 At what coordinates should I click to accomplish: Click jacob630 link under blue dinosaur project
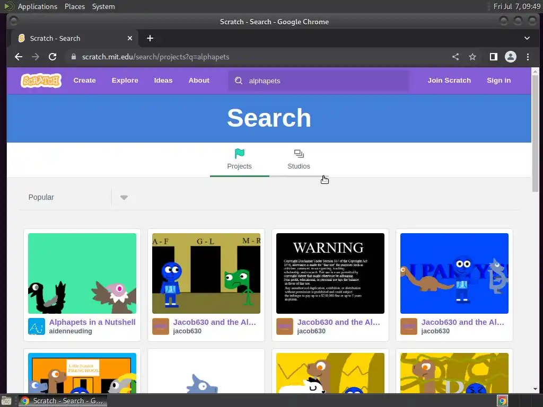click(x=435, y=331)
